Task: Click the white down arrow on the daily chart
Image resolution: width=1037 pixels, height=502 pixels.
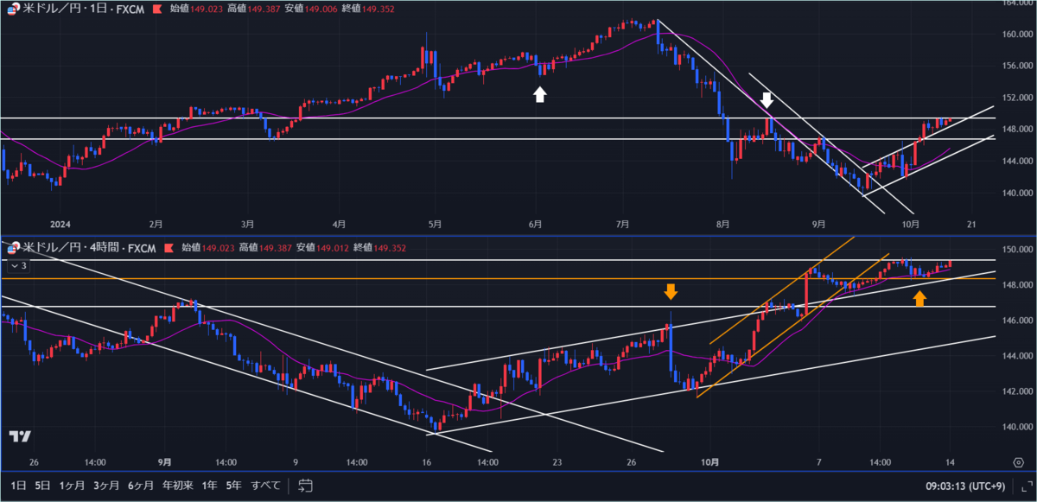Action: pos(767,99)
